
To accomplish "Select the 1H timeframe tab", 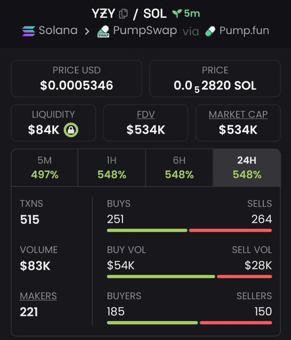I will tap(112, 167).
